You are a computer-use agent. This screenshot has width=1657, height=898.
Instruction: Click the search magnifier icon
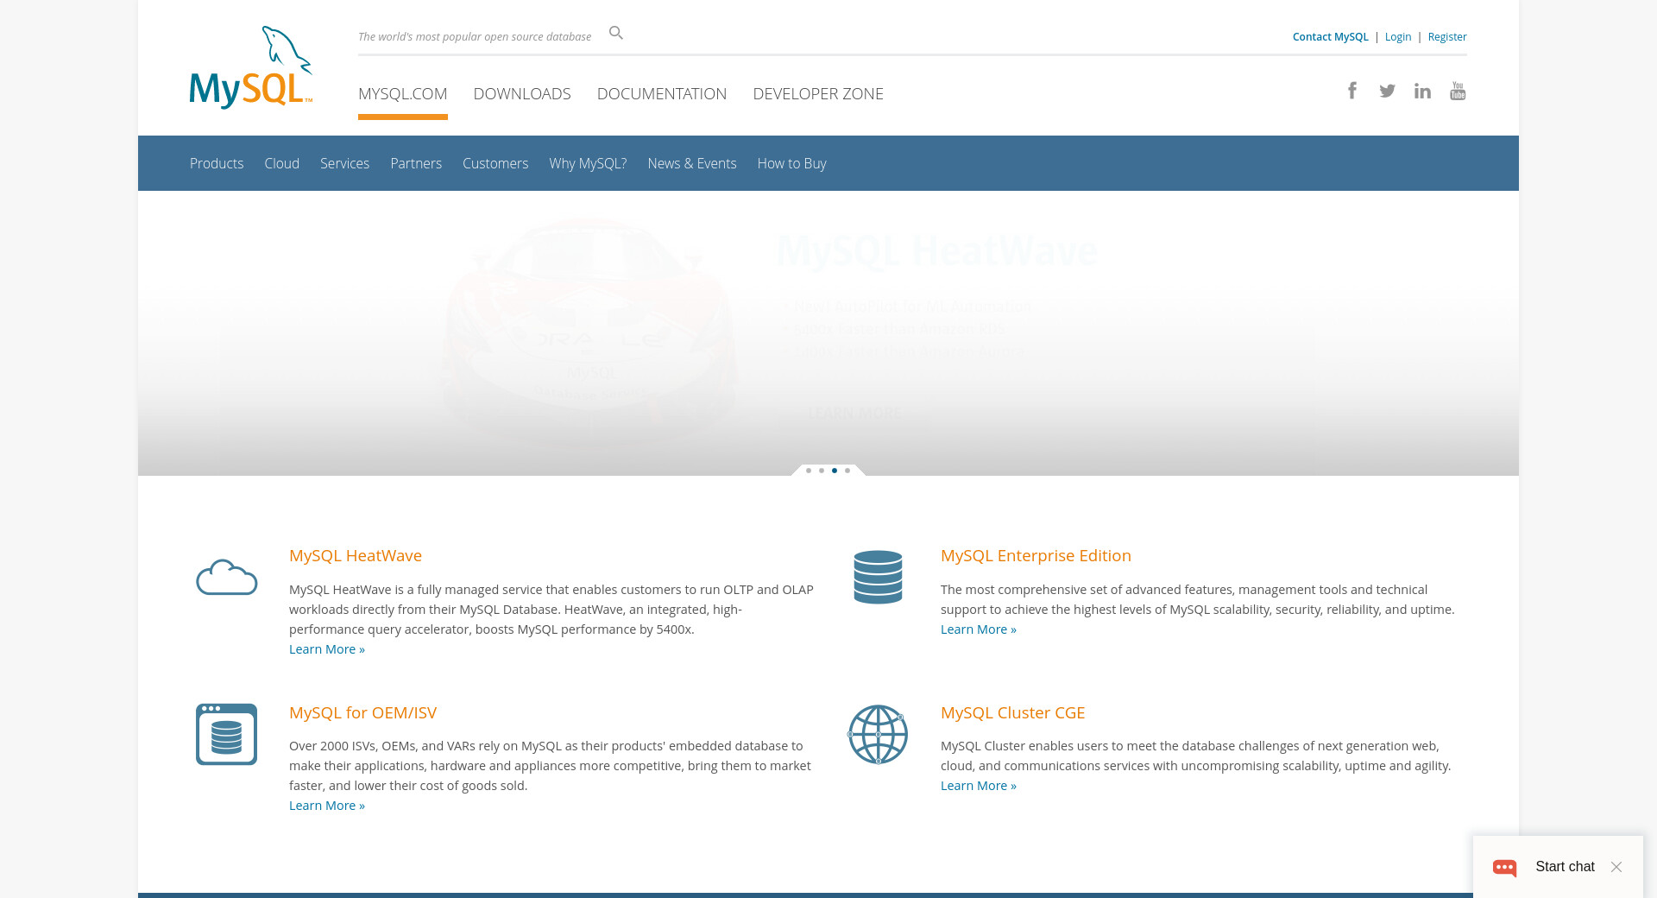coord(615,33)
